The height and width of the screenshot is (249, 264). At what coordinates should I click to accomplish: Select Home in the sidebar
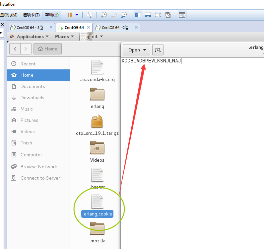coord(38,75)
